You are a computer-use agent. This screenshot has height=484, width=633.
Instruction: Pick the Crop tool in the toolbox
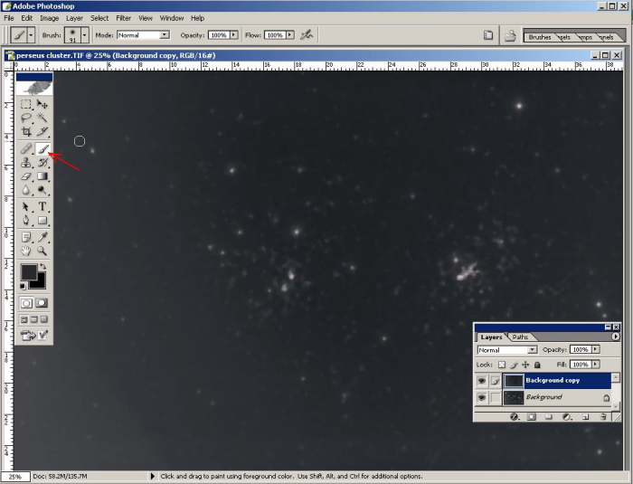(26, 132)
